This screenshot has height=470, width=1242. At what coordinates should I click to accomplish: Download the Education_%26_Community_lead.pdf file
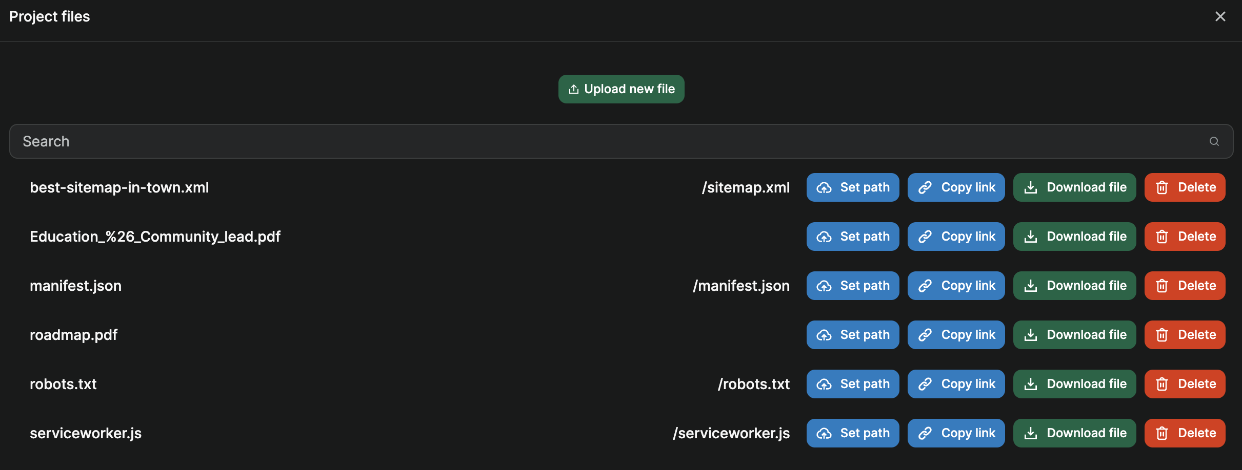1074,236
